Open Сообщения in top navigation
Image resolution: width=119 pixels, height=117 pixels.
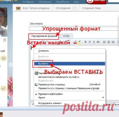pos(28,2)
